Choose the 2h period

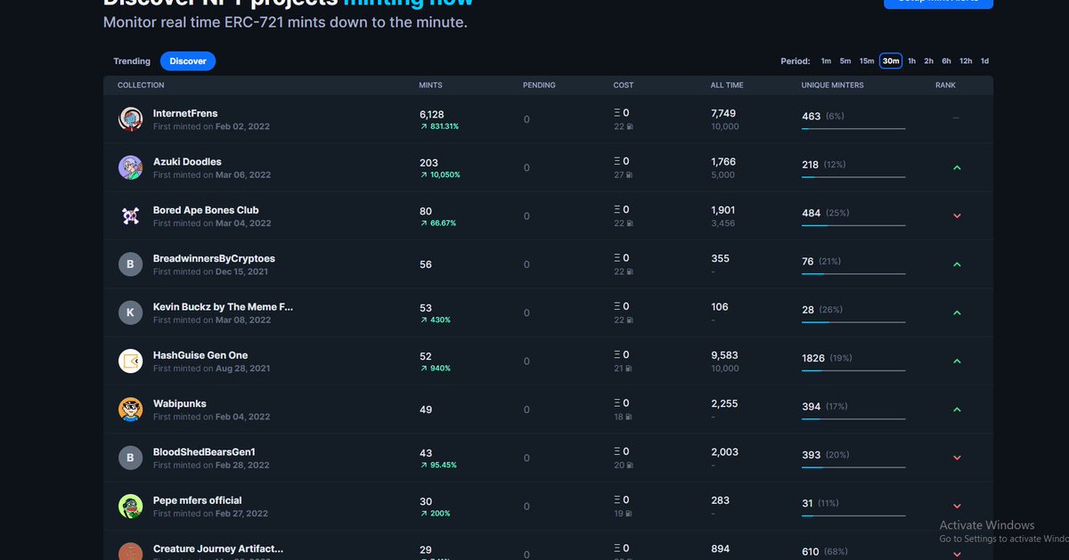[928, 61]
